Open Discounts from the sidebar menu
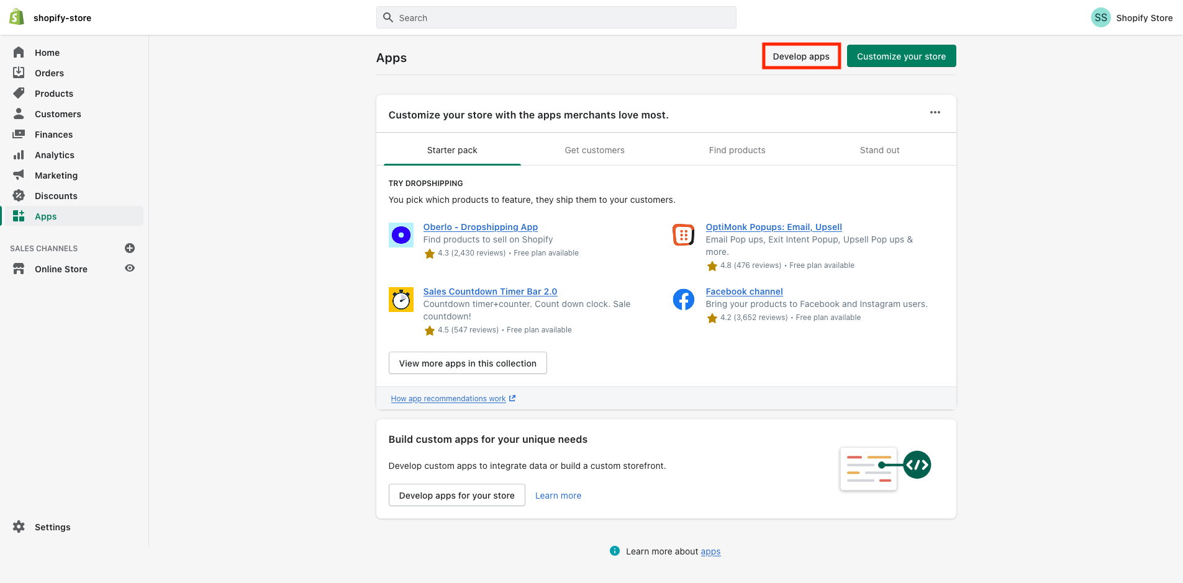Screen dimensions: 1183x583 click(56, 196)
